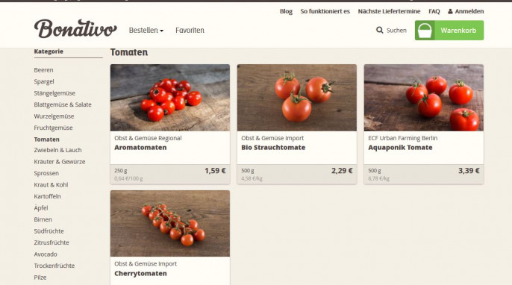Select the Aromatomaten product image
Viewport: 512px width, 285px height.
tap(170, 98)
